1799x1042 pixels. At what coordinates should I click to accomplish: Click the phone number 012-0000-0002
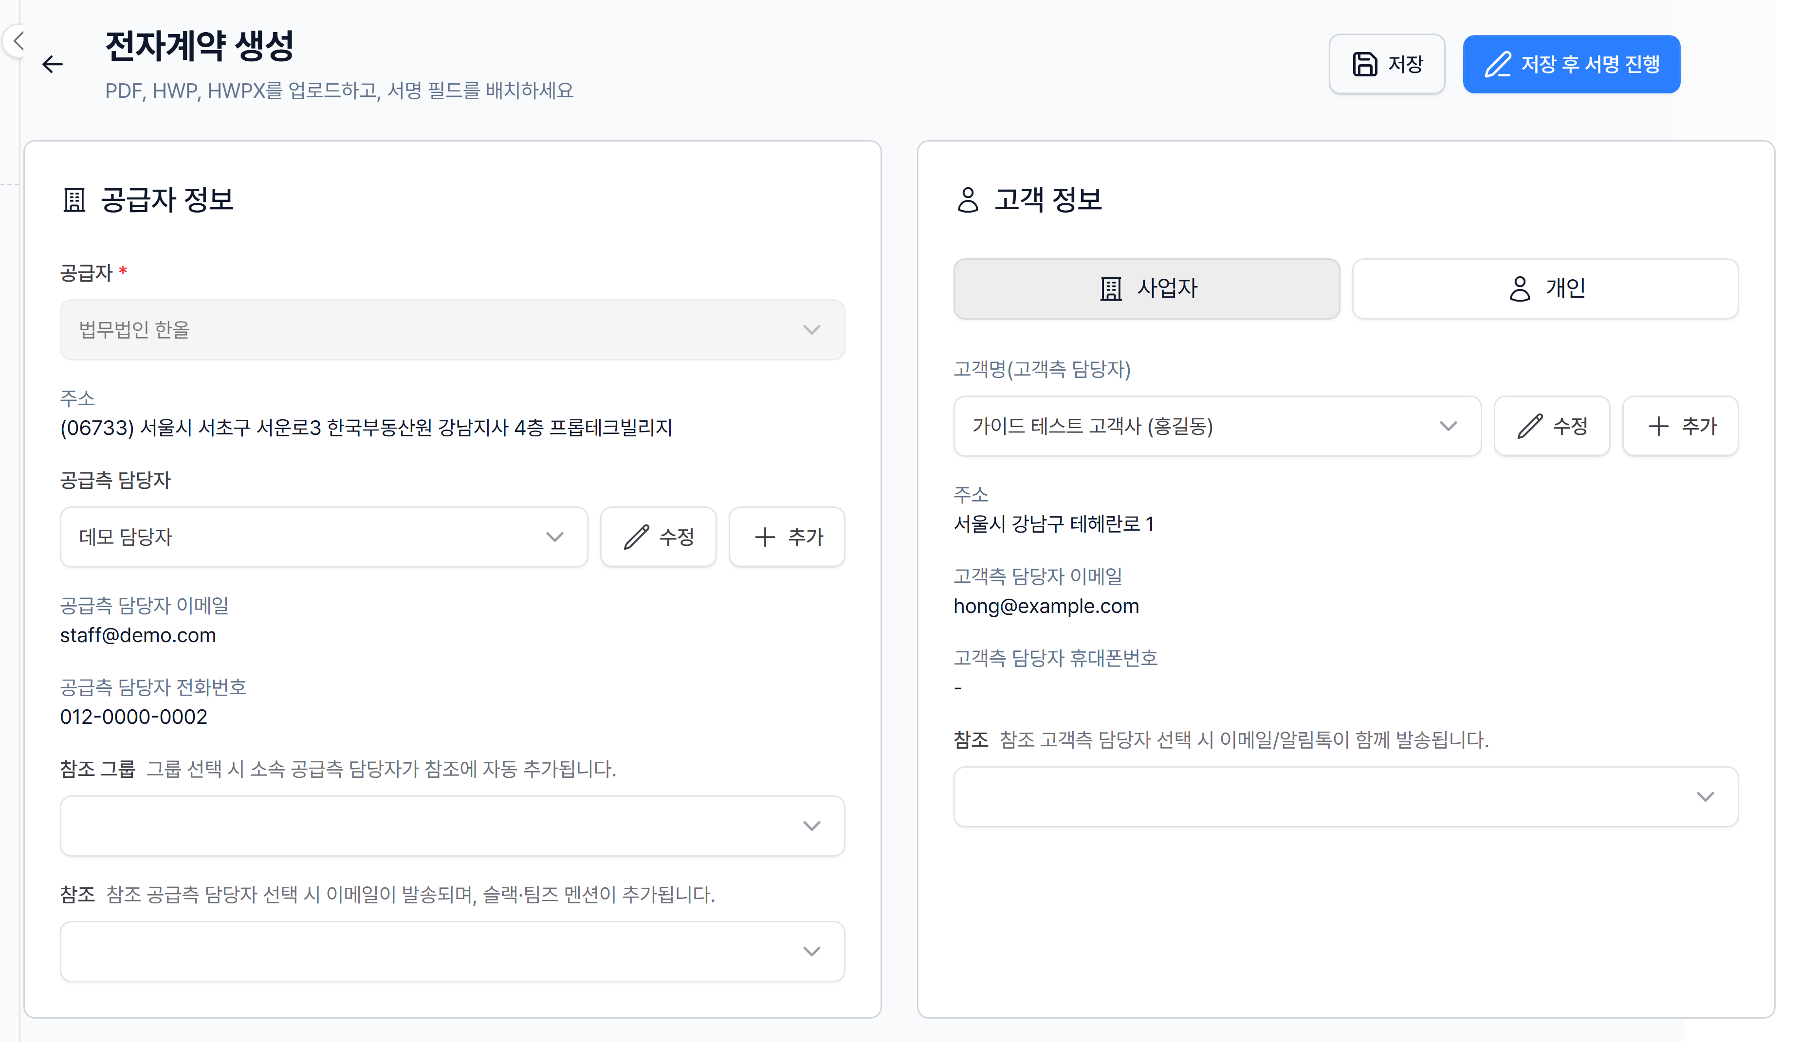click(133, 717)
